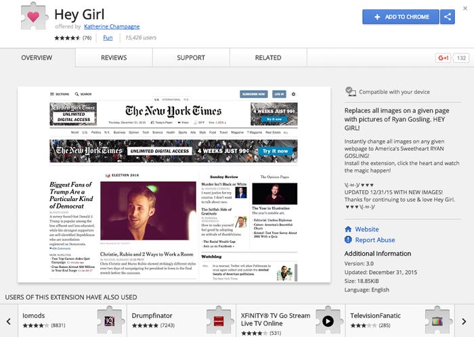The width and height of the screenshot is (474, 337).
Task: Click the (76) ratings count
Action: point(87,38)
